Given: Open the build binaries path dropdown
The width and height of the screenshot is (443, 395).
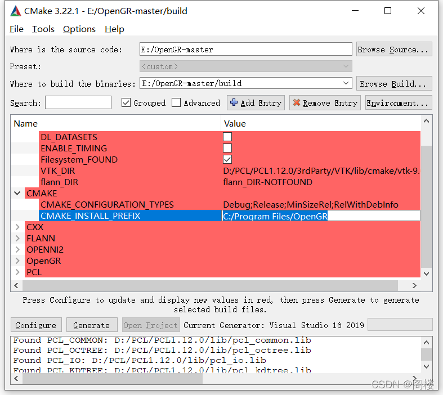Looking at the screenshot, I should [x=346, y=83].
